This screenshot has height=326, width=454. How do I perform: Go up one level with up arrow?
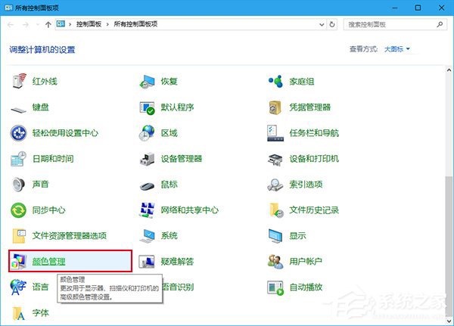48,24
